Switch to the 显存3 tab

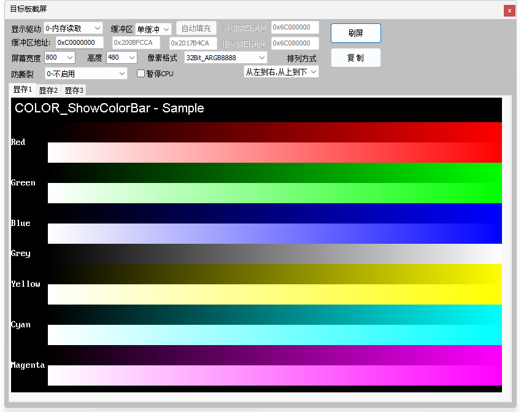(74, 90)
